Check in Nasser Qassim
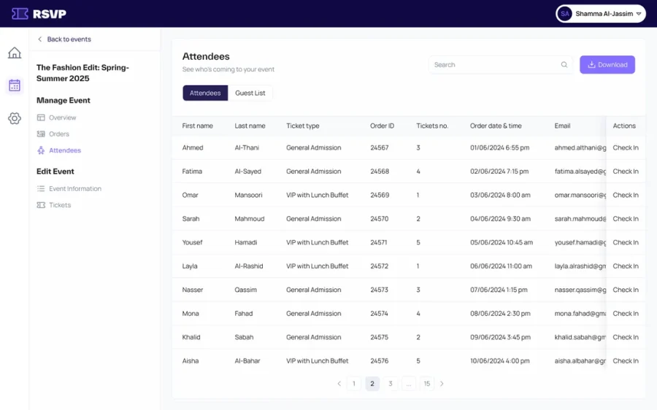 [626, 290]
